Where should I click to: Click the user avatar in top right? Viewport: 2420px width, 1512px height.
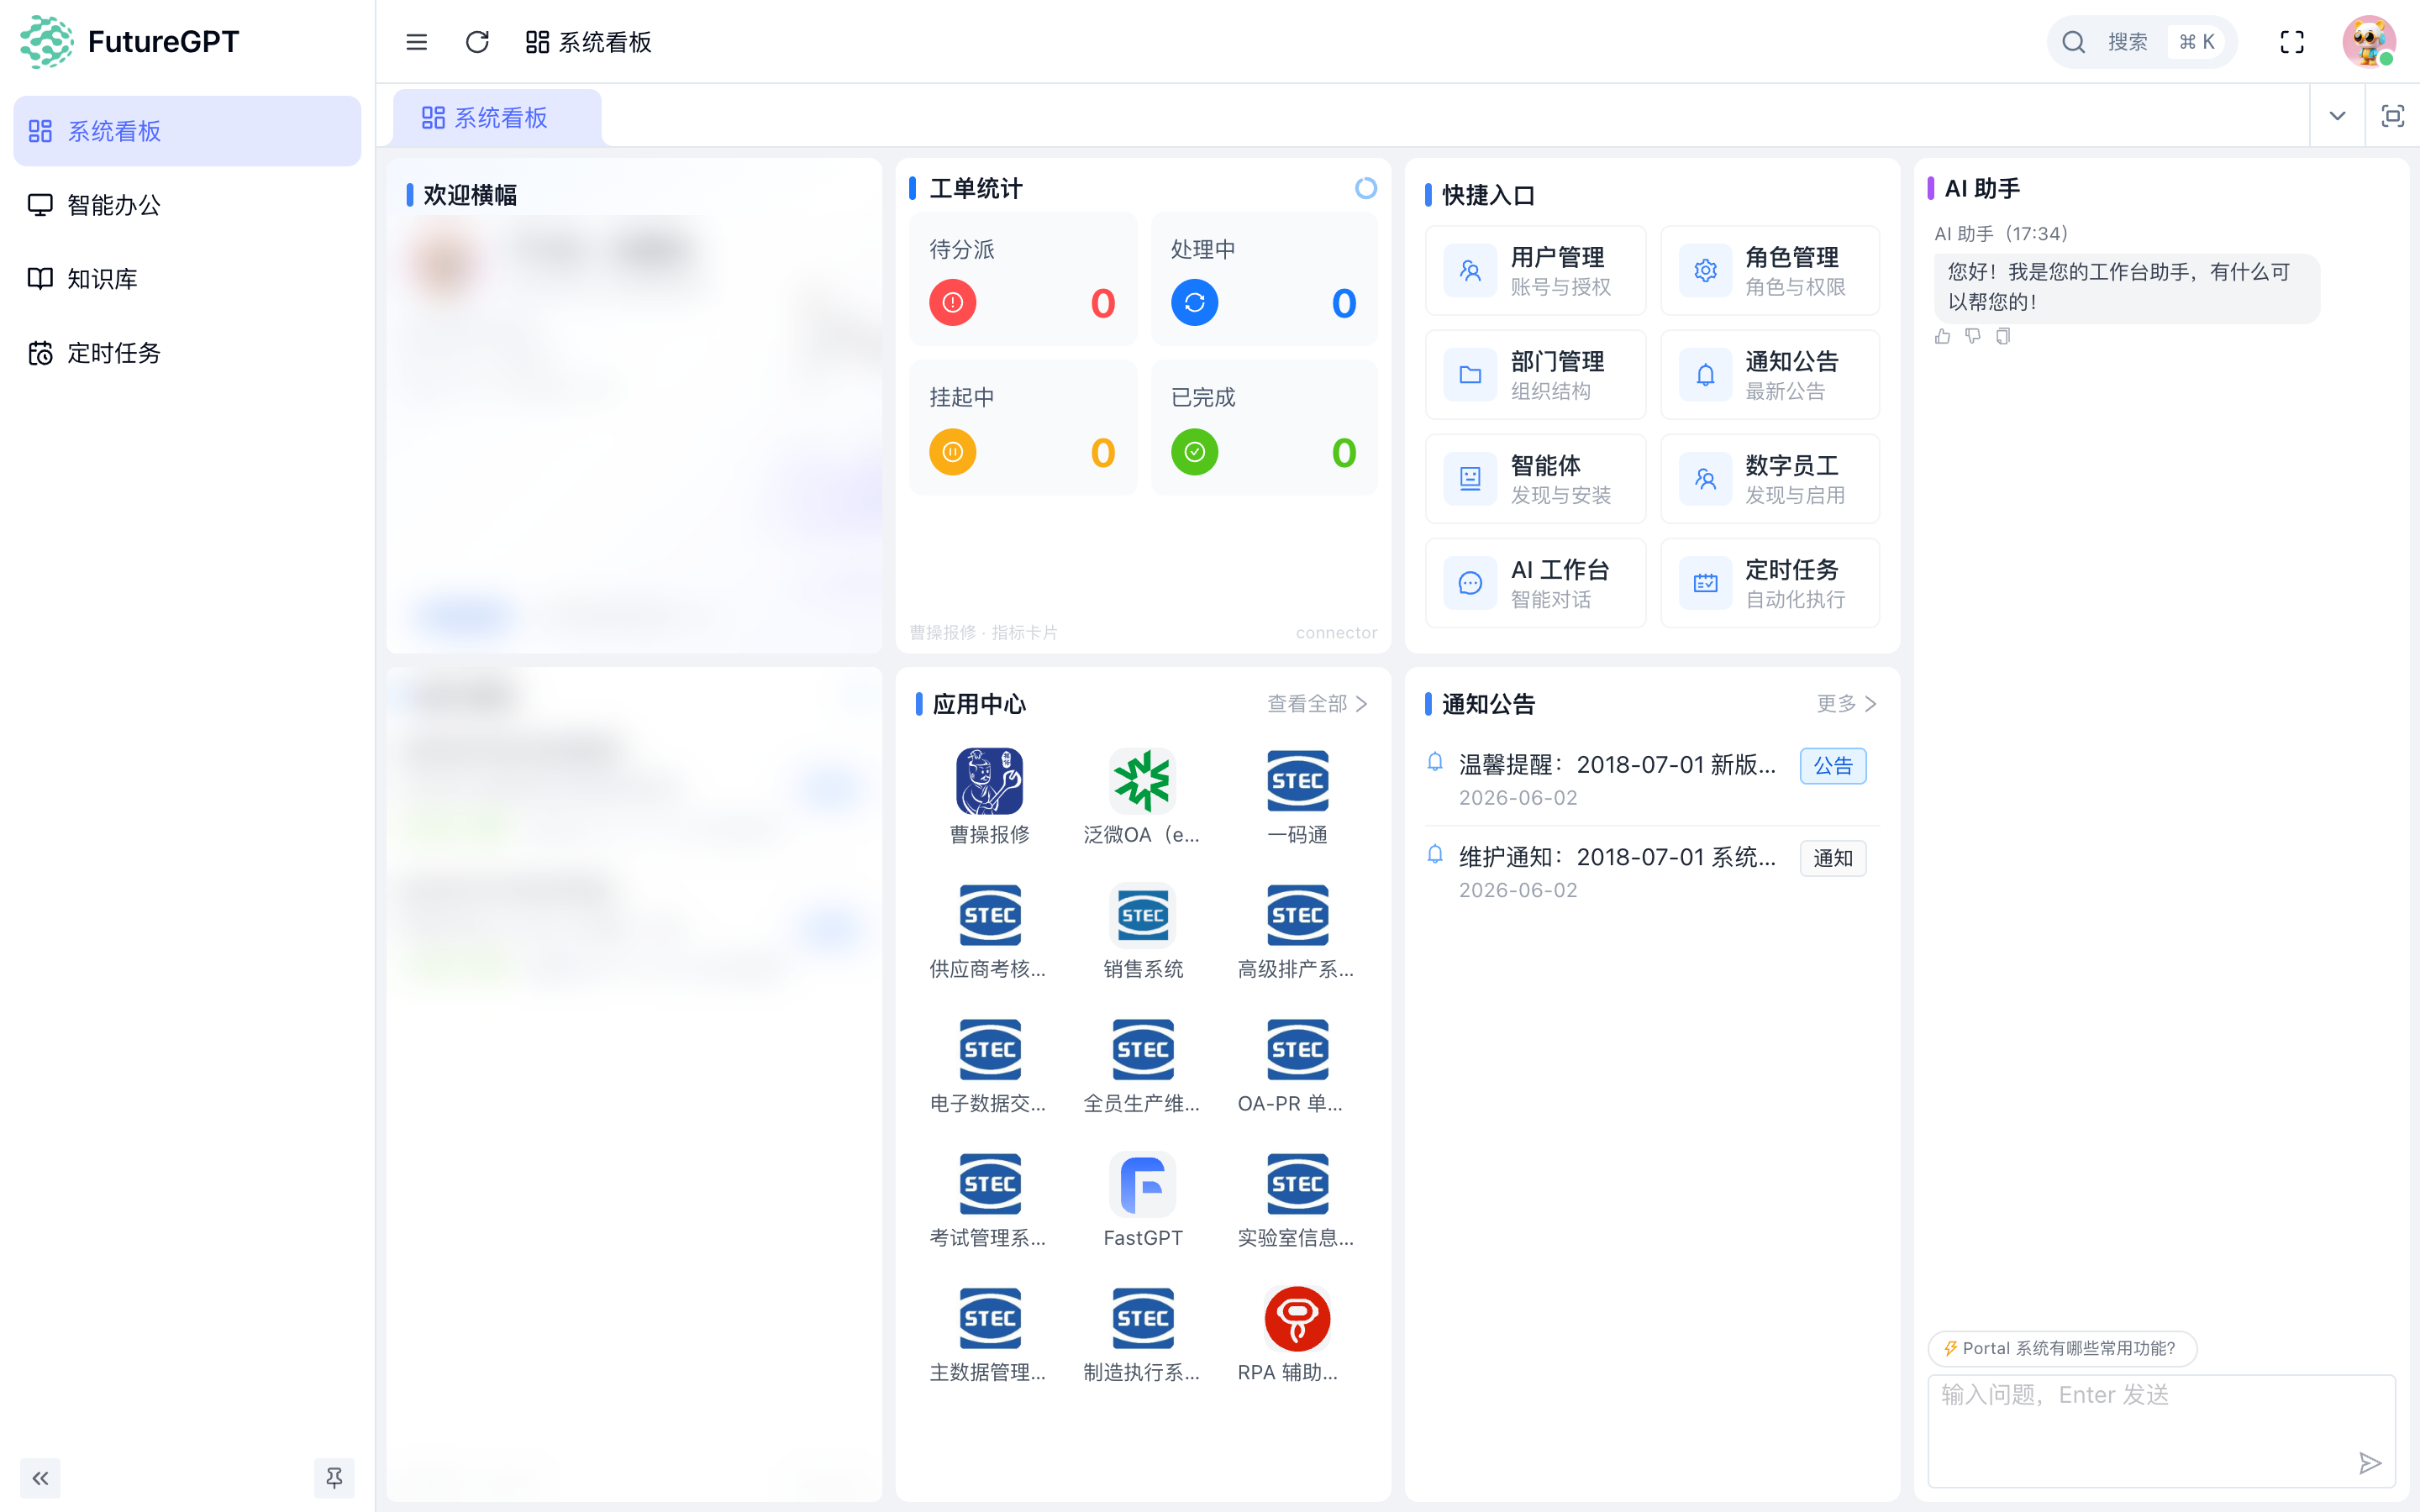(x=2368, y=42)
